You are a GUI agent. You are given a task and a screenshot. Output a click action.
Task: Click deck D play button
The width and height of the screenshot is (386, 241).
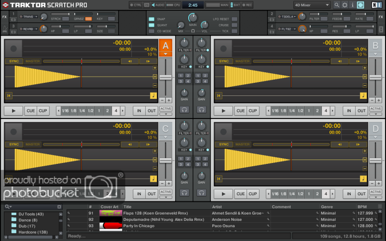click(x=223, y=194)
